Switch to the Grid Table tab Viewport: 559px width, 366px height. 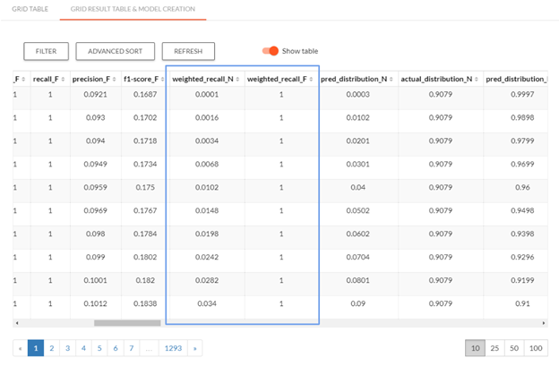25,9
